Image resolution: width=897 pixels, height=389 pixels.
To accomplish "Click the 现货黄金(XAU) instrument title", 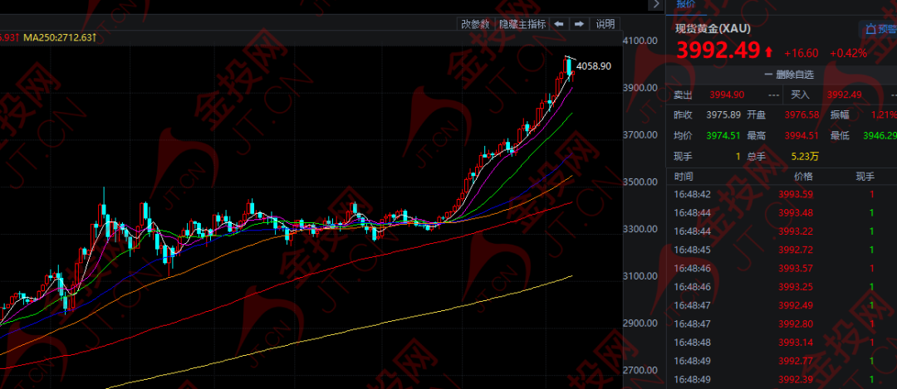I will (x=713, y=29).
